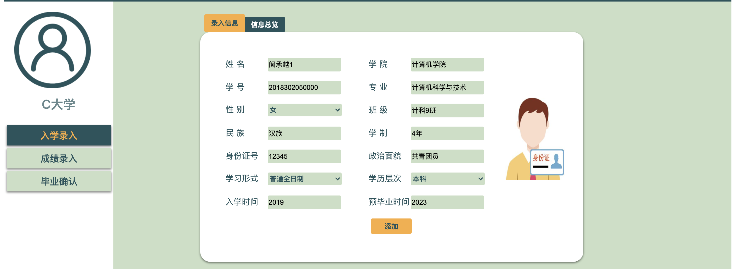Select the 录入信息 tab
Viewport: 735px width, 269px height.
pos(224,23)
